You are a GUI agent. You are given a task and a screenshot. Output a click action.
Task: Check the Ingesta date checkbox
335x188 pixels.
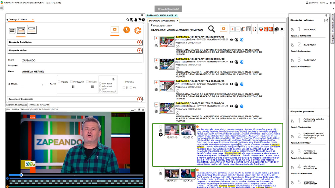(59, 82)
